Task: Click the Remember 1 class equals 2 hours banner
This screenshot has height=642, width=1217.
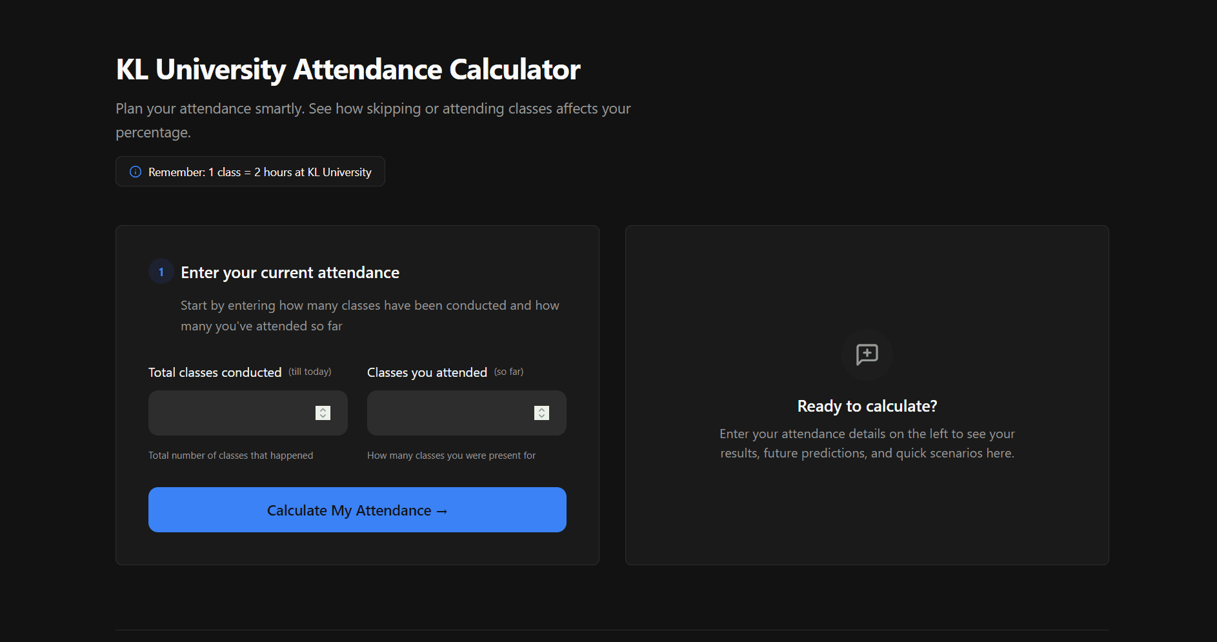Action: tap(250, 172)
